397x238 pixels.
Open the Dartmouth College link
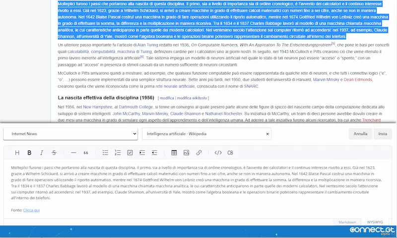(x=135, y=107)
